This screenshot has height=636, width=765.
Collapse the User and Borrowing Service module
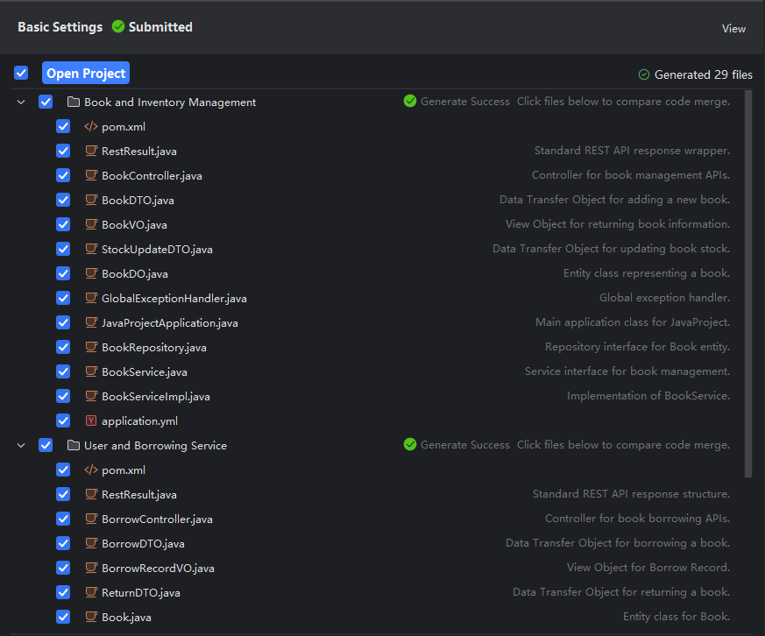click(21, 446)
